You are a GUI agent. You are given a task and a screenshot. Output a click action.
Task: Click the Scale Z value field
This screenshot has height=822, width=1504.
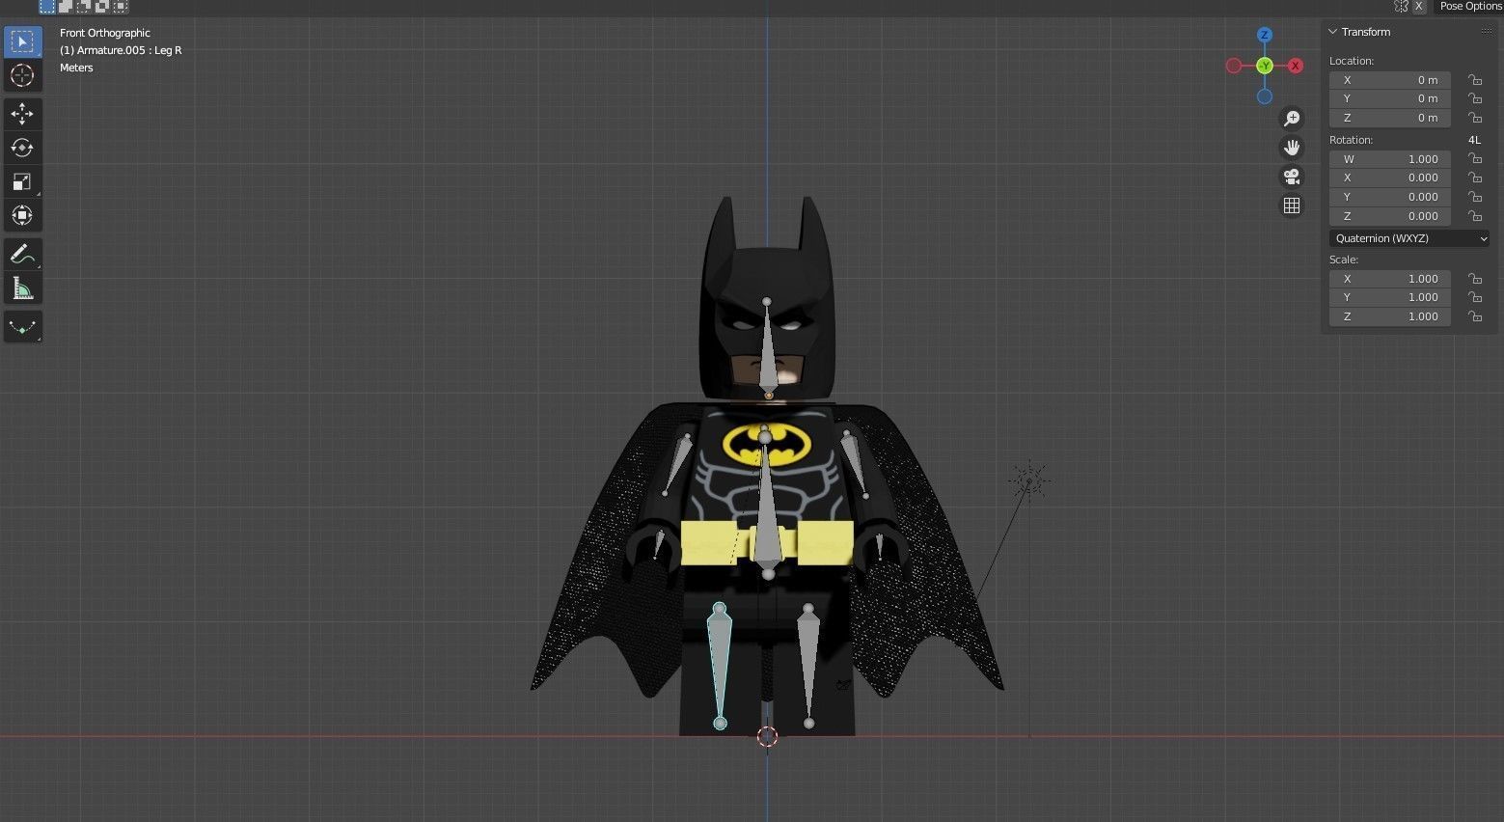pos(1390,316)
